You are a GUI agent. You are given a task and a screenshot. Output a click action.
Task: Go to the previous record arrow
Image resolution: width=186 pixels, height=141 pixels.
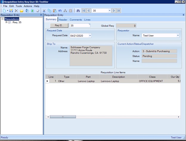[89, 11]
